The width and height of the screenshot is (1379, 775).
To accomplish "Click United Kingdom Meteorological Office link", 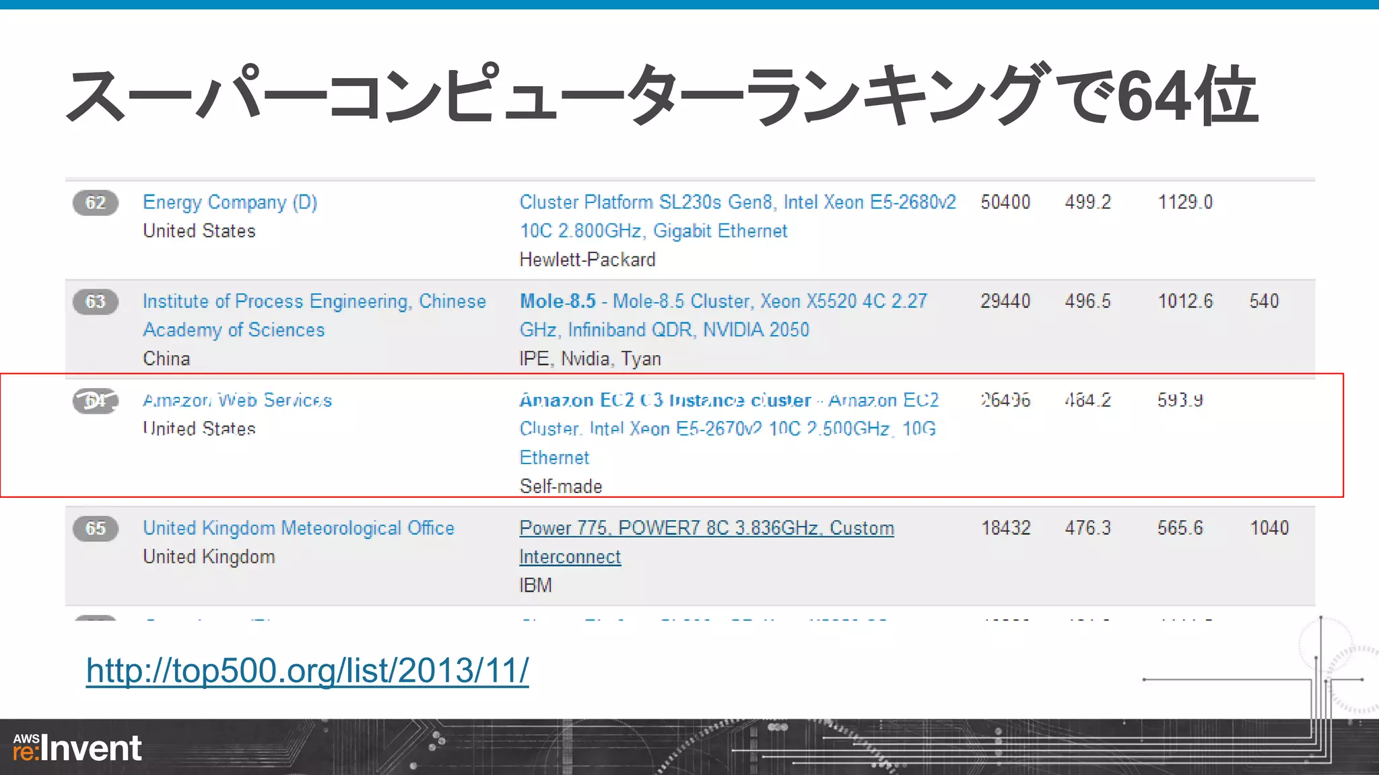I will coord(298,528).
